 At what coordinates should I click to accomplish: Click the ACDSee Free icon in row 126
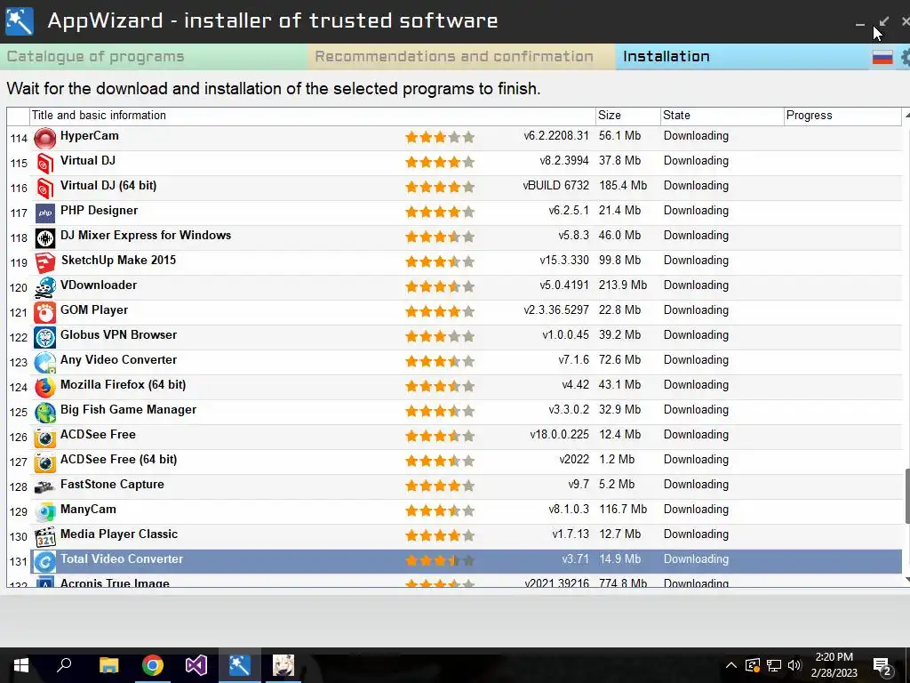click(x=44, y=438)
